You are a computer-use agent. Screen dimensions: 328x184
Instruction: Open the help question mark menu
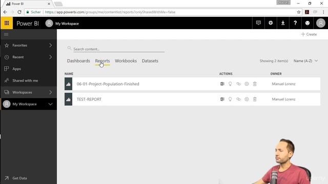[x=295, y=23]
